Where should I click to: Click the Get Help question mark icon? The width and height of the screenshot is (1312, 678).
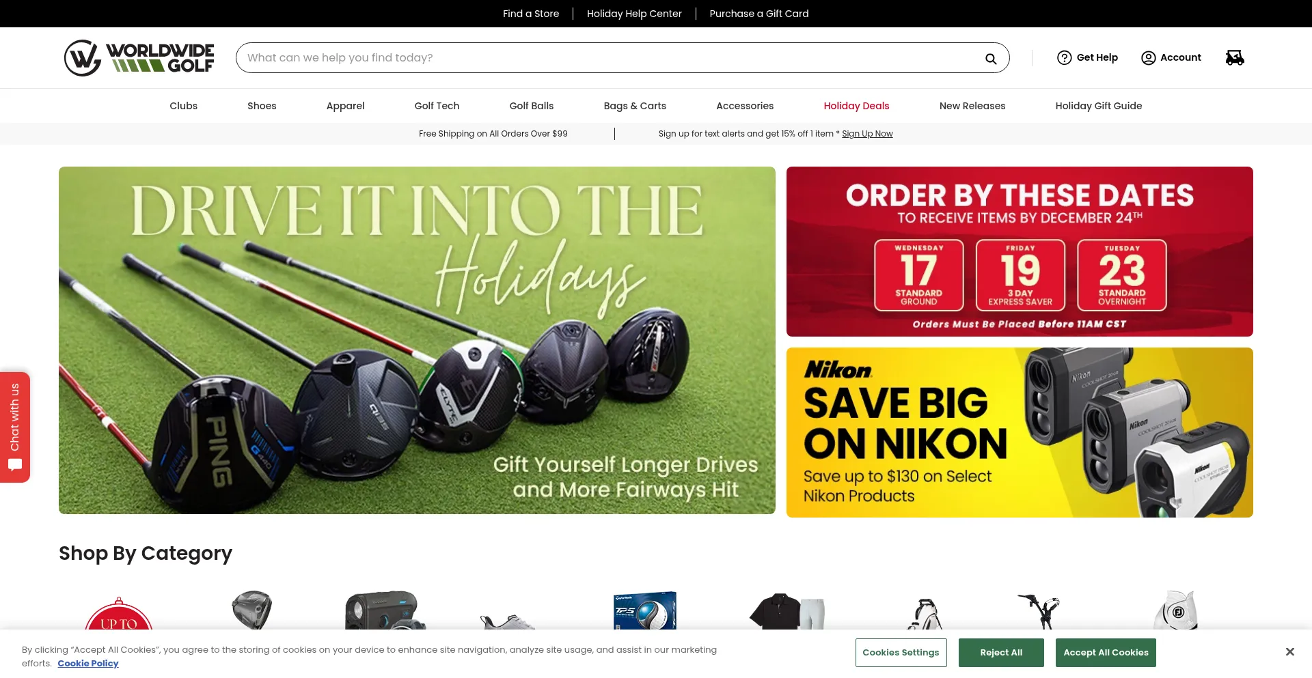click(1064, 58)
